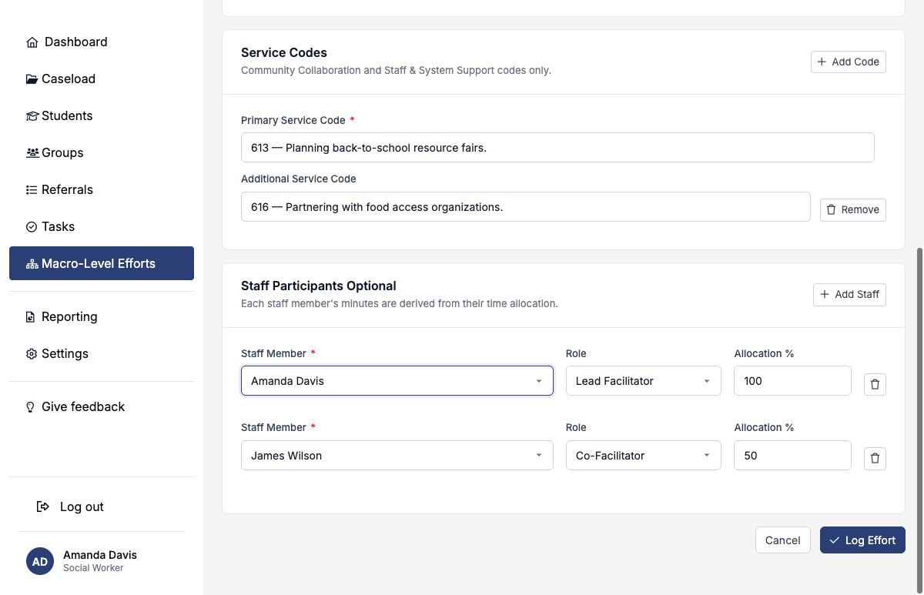Click the Students graduation cap icon
The width and height of the screenshot is (924, 595).
(x=32, y=116)
